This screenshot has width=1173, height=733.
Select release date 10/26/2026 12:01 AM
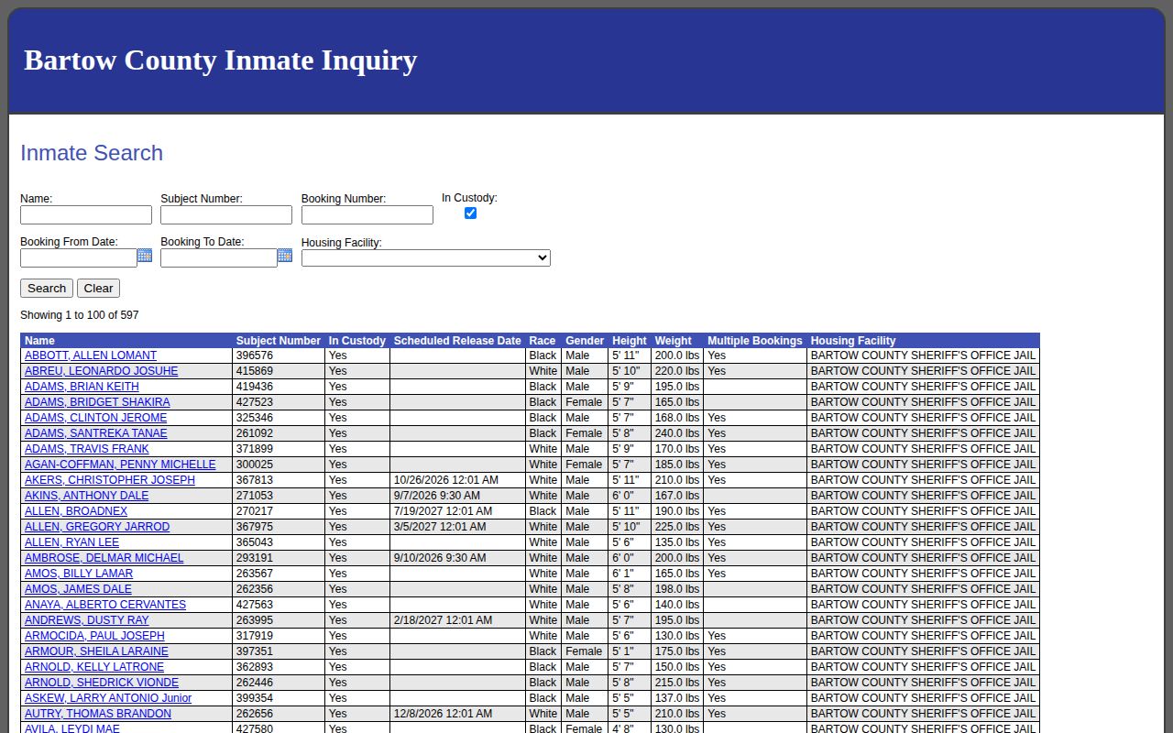pos(446,480)
